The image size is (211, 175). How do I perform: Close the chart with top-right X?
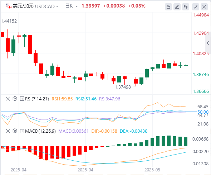pyautogui.click(x=204, y=7)
